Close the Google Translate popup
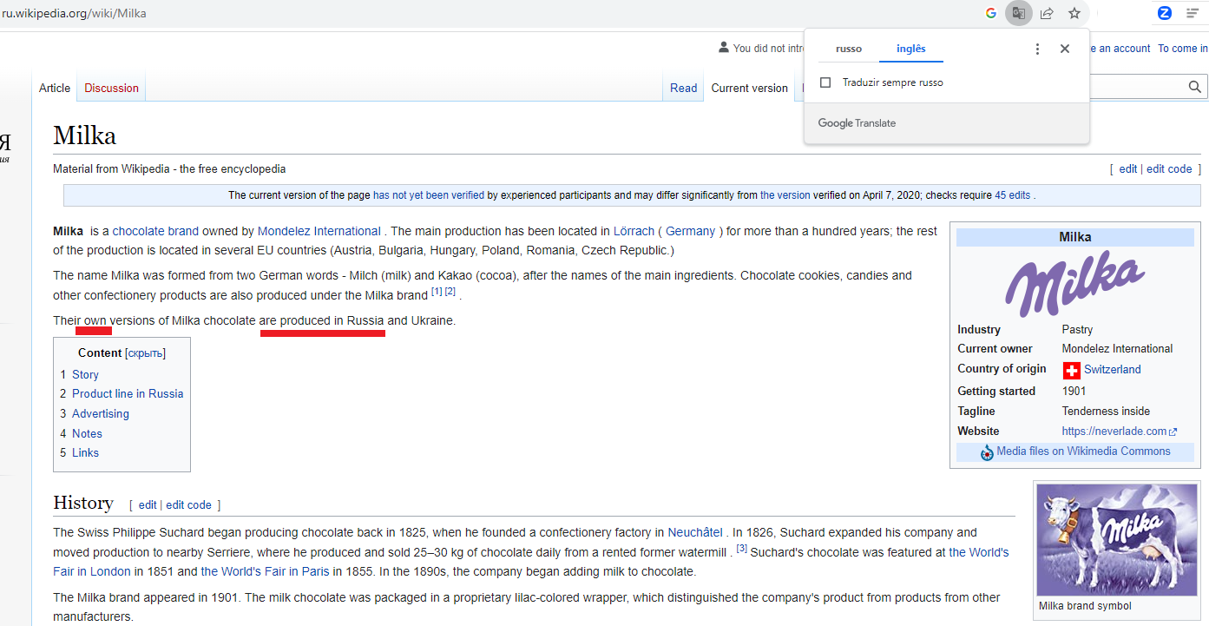1209x626 pixels. click(x=1065, y=49)
